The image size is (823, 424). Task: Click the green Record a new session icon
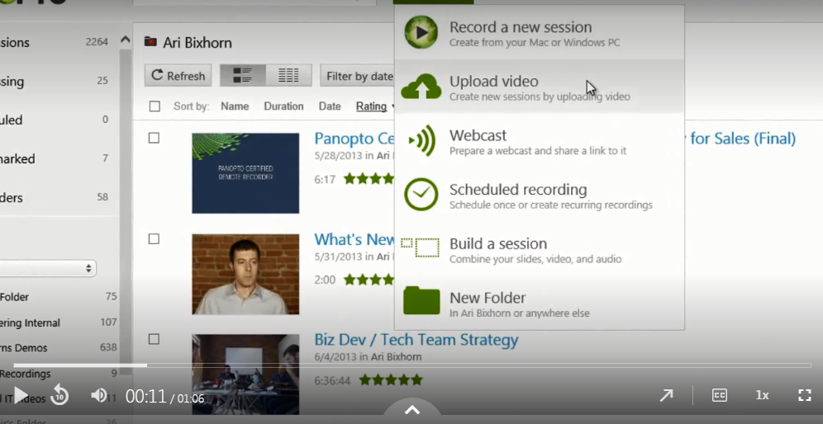coord(421,33)
